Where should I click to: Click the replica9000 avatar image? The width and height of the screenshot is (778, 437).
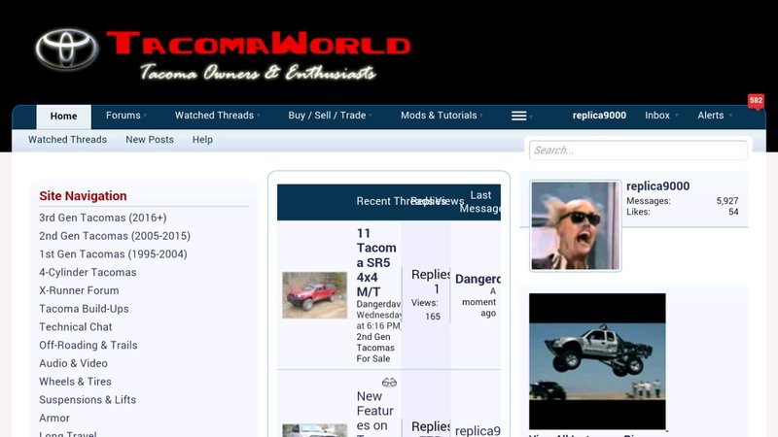click(x=575, y=225)
